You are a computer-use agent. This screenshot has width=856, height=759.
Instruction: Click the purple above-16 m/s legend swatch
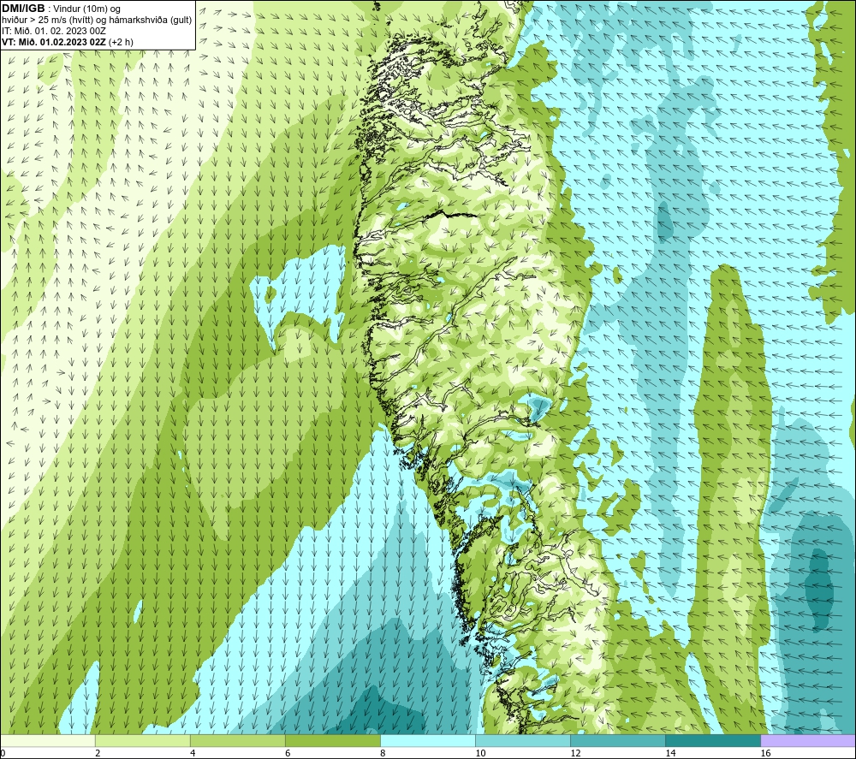pyautogui.click(x=809, y=741)
